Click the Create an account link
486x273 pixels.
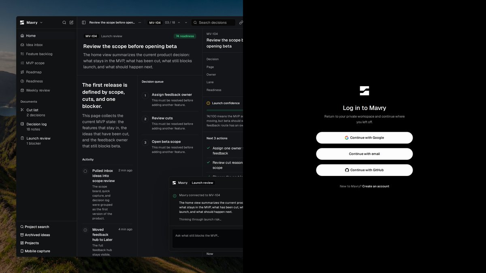[x=375, y=186]
